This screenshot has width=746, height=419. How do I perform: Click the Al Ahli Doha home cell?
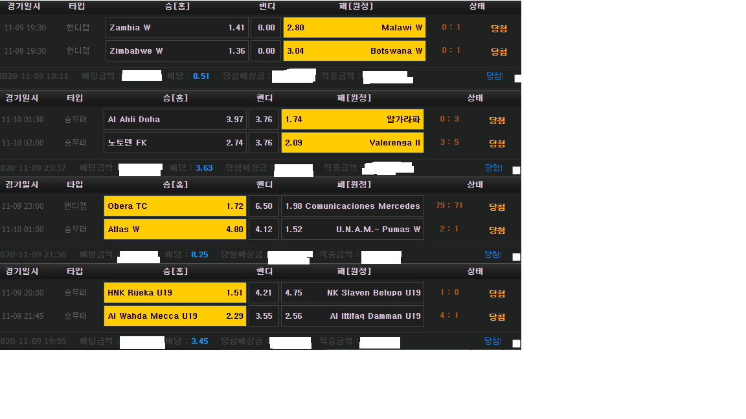[x=175, y=120]
